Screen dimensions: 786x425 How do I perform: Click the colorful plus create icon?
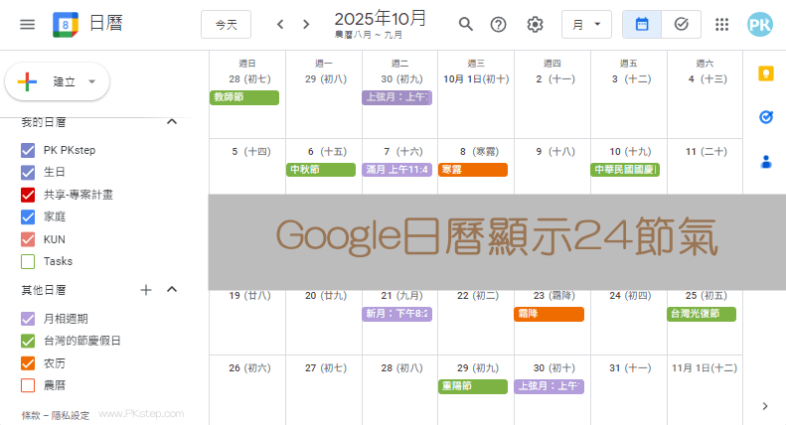click(x=28, y=81)
